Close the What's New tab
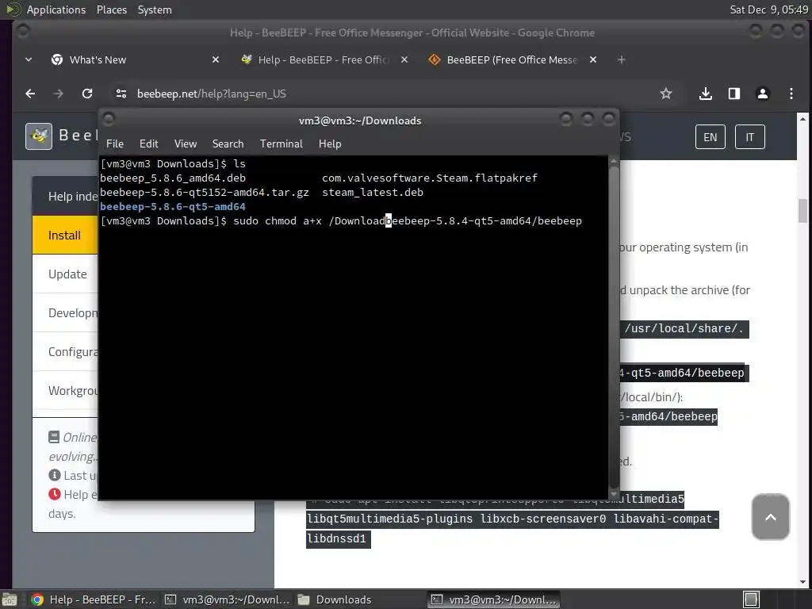812x609 pixels. tap(216, 60)
